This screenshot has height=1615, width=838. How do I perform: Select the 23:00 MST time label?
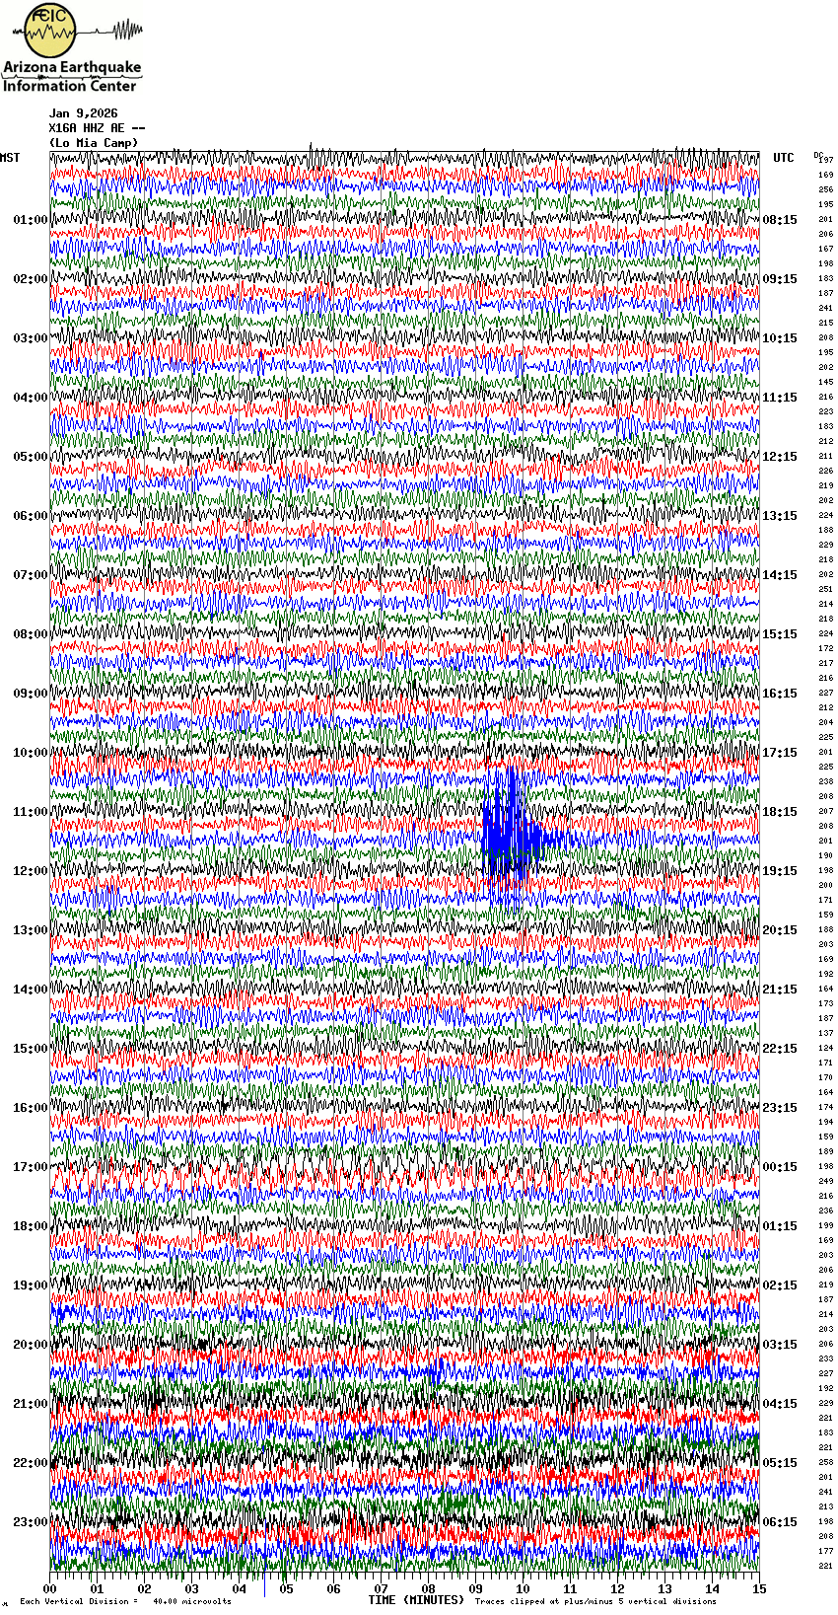point(30,1522)
